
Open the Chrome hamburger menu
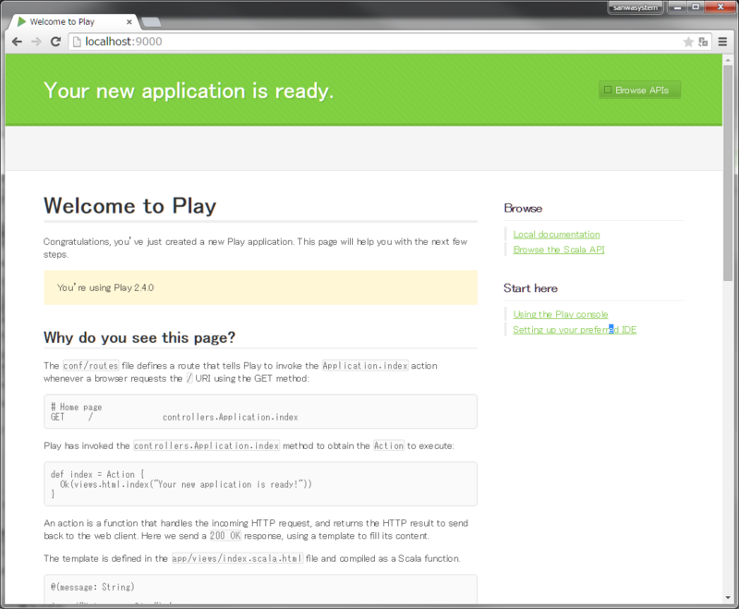tap(722, 42)
